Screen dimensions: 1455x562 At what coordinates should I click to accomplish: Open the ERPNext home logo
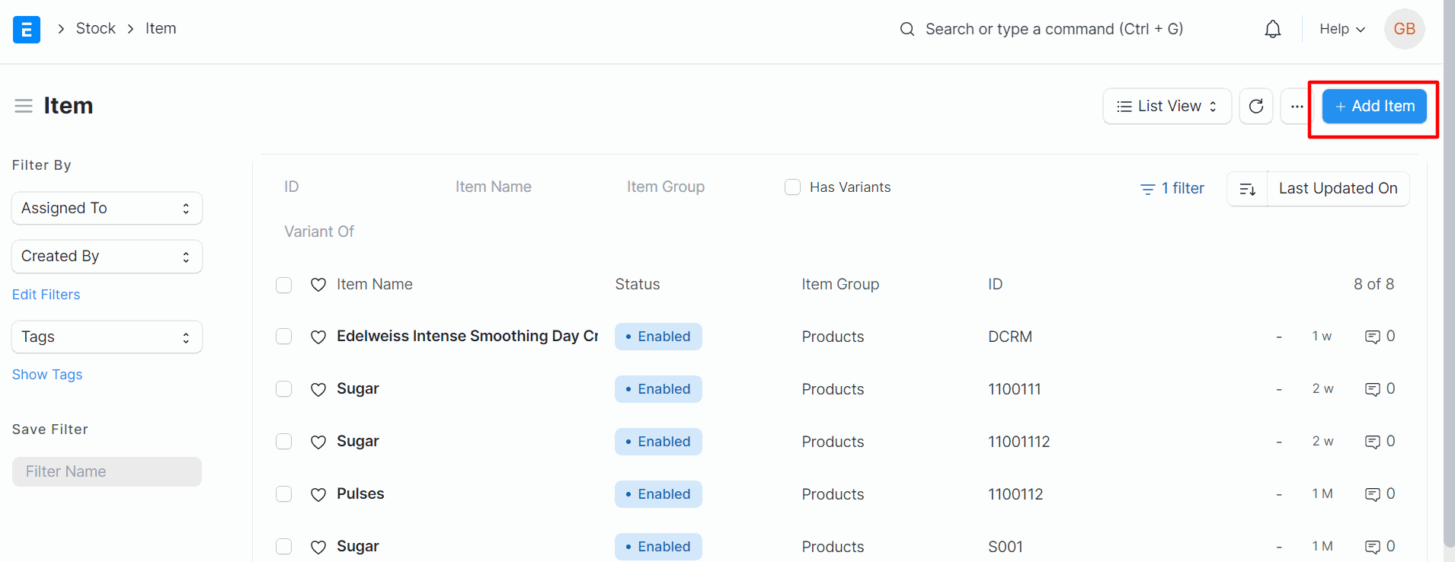(27, 30)
